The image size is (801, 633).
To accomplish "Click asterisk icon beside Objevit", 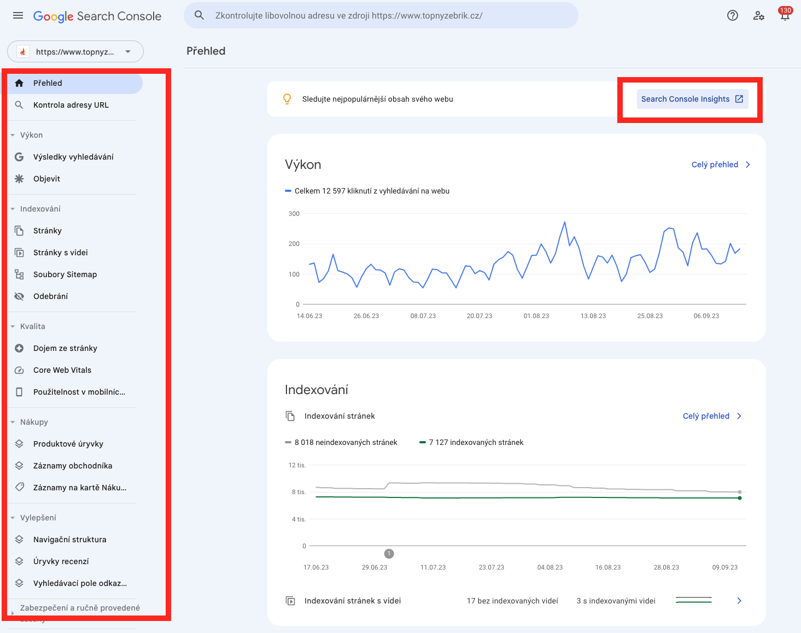I will pos(19,179).
